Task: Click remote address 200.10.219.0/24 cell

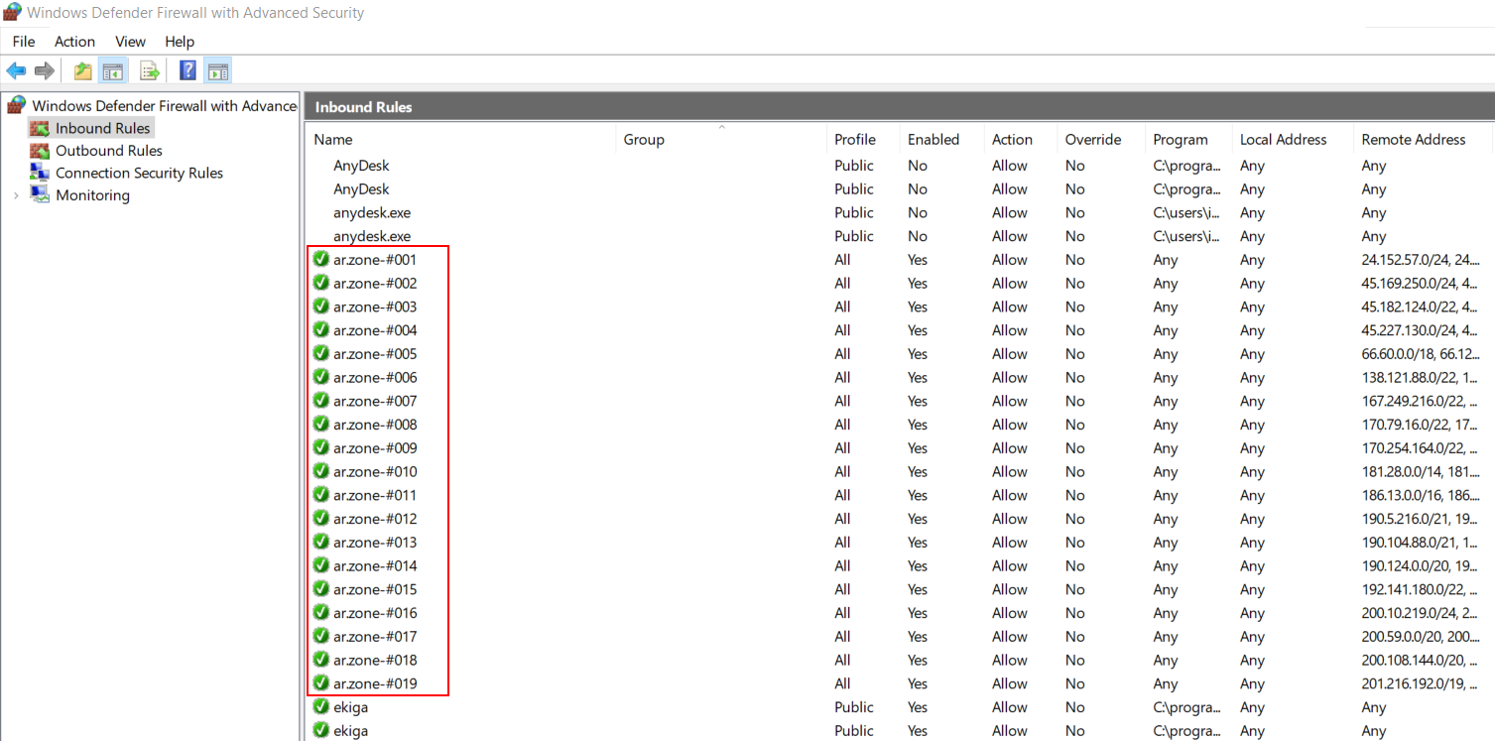Action: click(x=1421, y=613)
